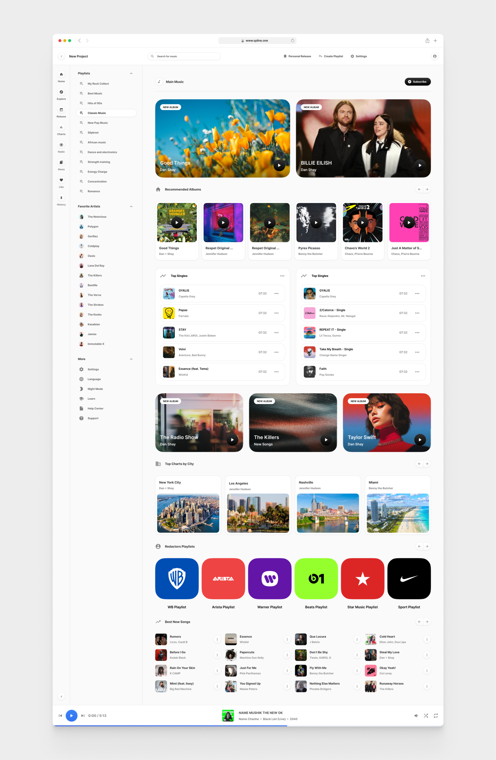Click the Subscribe button
Image resolution: width=496 pixels, height=760 pixels.
(417, 82)
